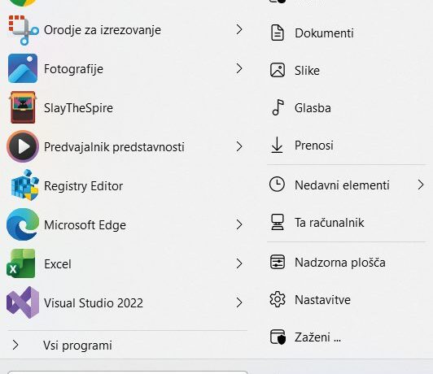This screenshot has height=374, width=433.
Task: Click the Dokumenti document icon
Action: click(x=277, y=33)
